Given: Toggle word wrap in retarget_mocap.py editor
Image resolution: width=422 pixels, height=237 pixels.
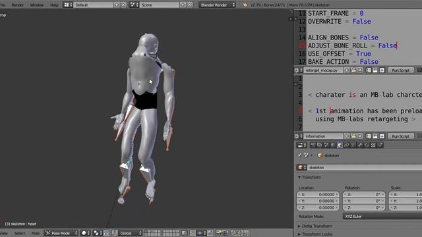Looking at the screenshot, I should 375,70.
